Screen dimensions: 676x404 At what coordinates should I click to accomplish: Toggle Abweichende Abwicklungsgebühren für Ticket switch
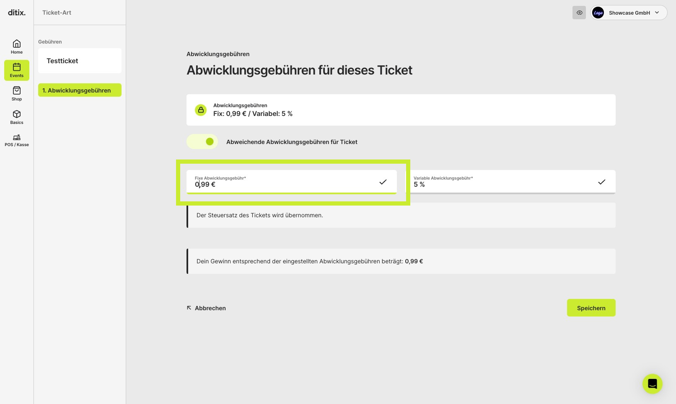pyautogui.click(x=202, y=142)
